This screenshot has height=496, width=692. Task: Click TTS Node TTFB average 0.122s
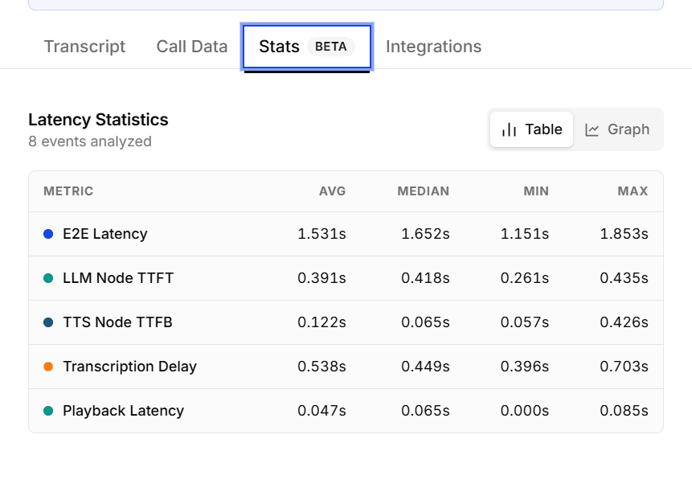(321, 322)
